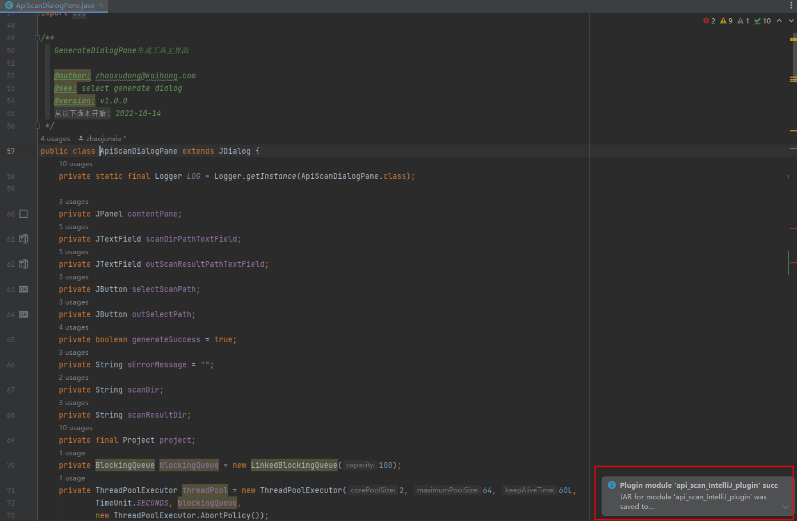Viewport: 797px width, 521px height.
Task: Jump to previous highlighted error arrow
Action: pyautogui.click(x=779, y=21)
